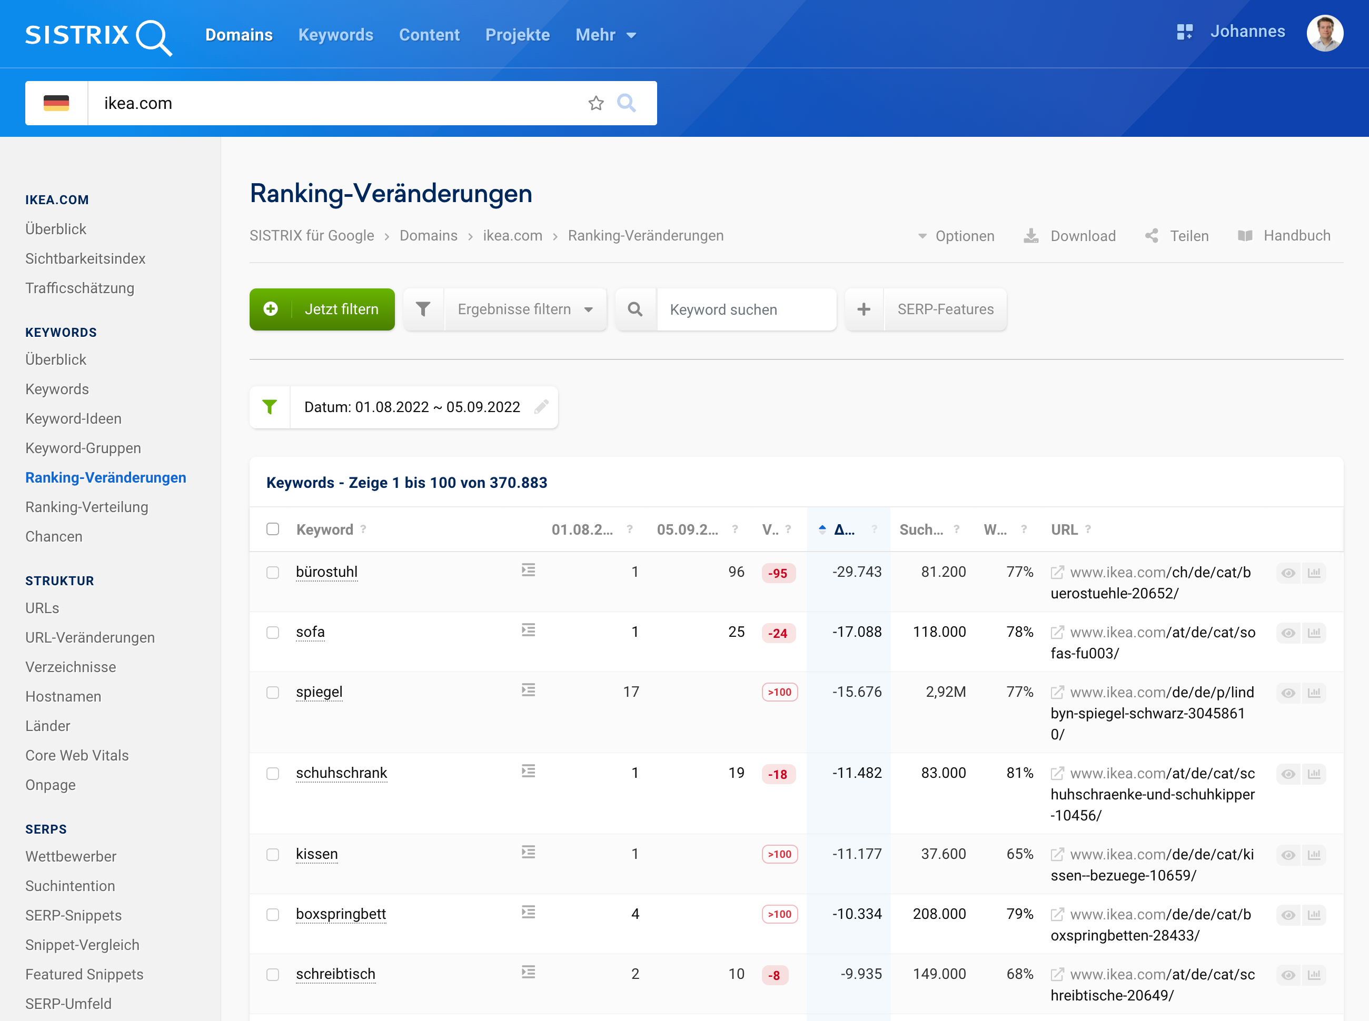Open Sichtbarkeitsindex in the sidebar
Viewport: 1369px width, 1021px height.
click(x=85, y=258)
